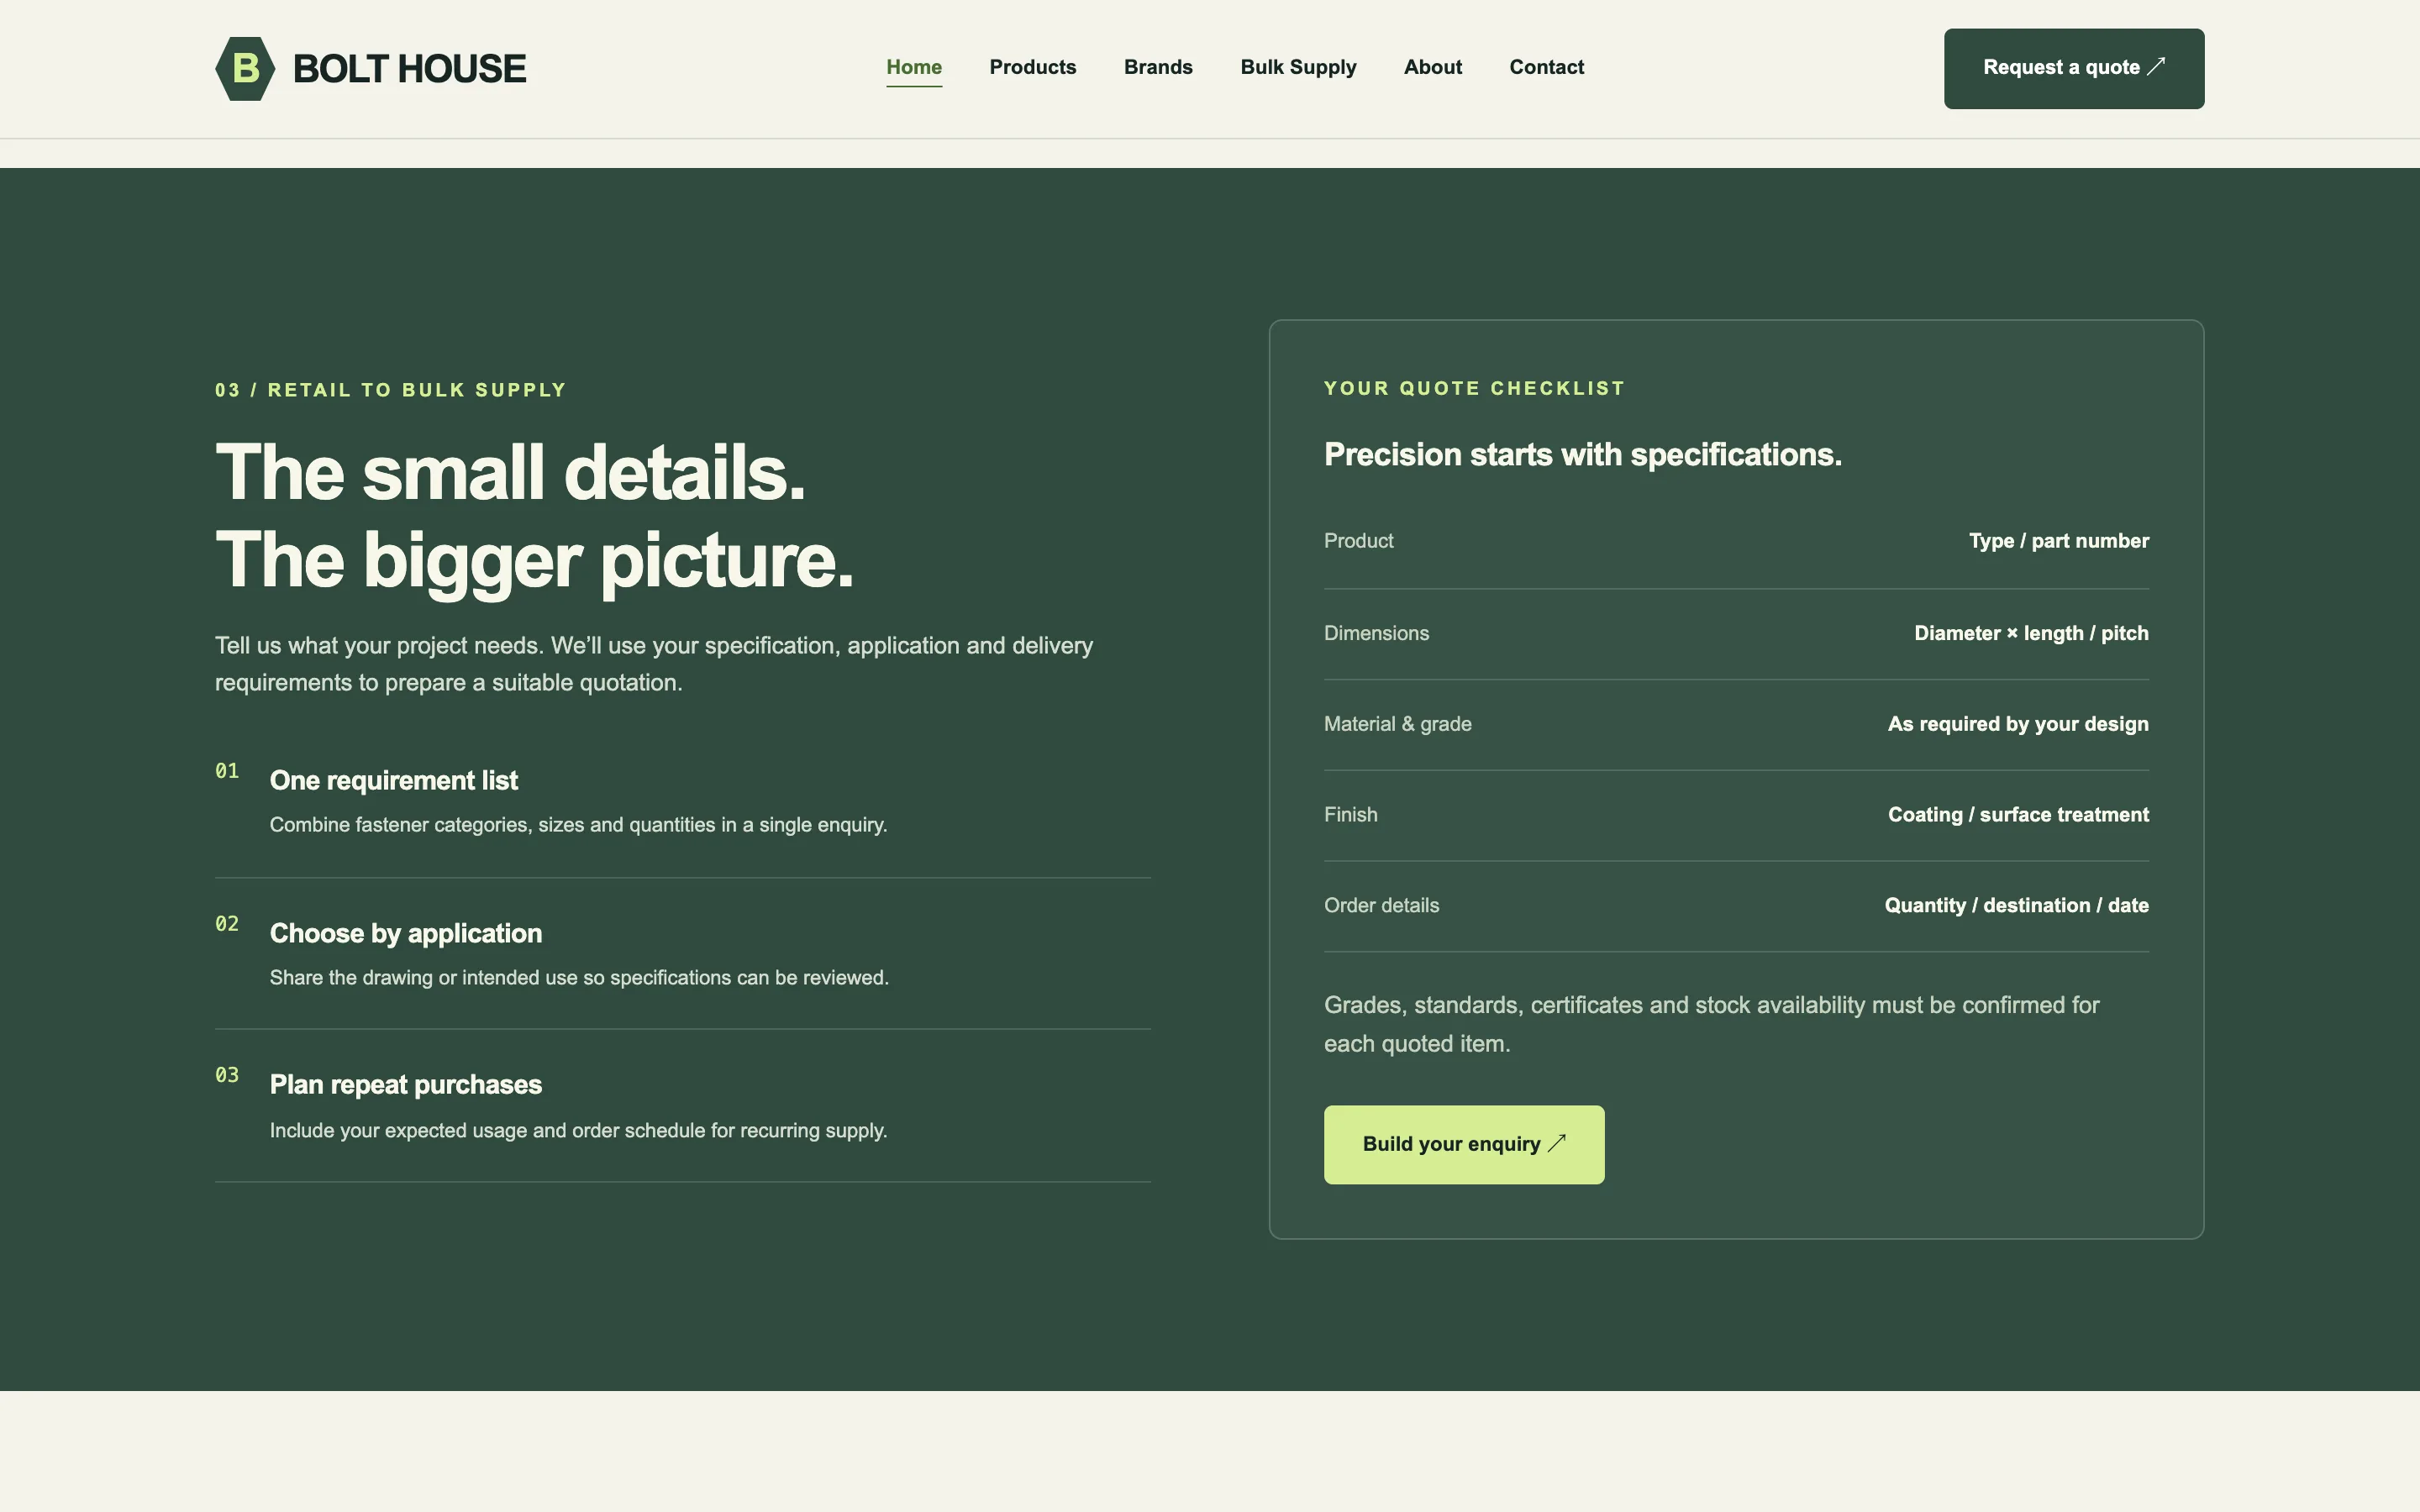Click arrow icon in Build your enquiry
The height and width of the screenshot is (1512, 2420).
click(1556, 1143)
